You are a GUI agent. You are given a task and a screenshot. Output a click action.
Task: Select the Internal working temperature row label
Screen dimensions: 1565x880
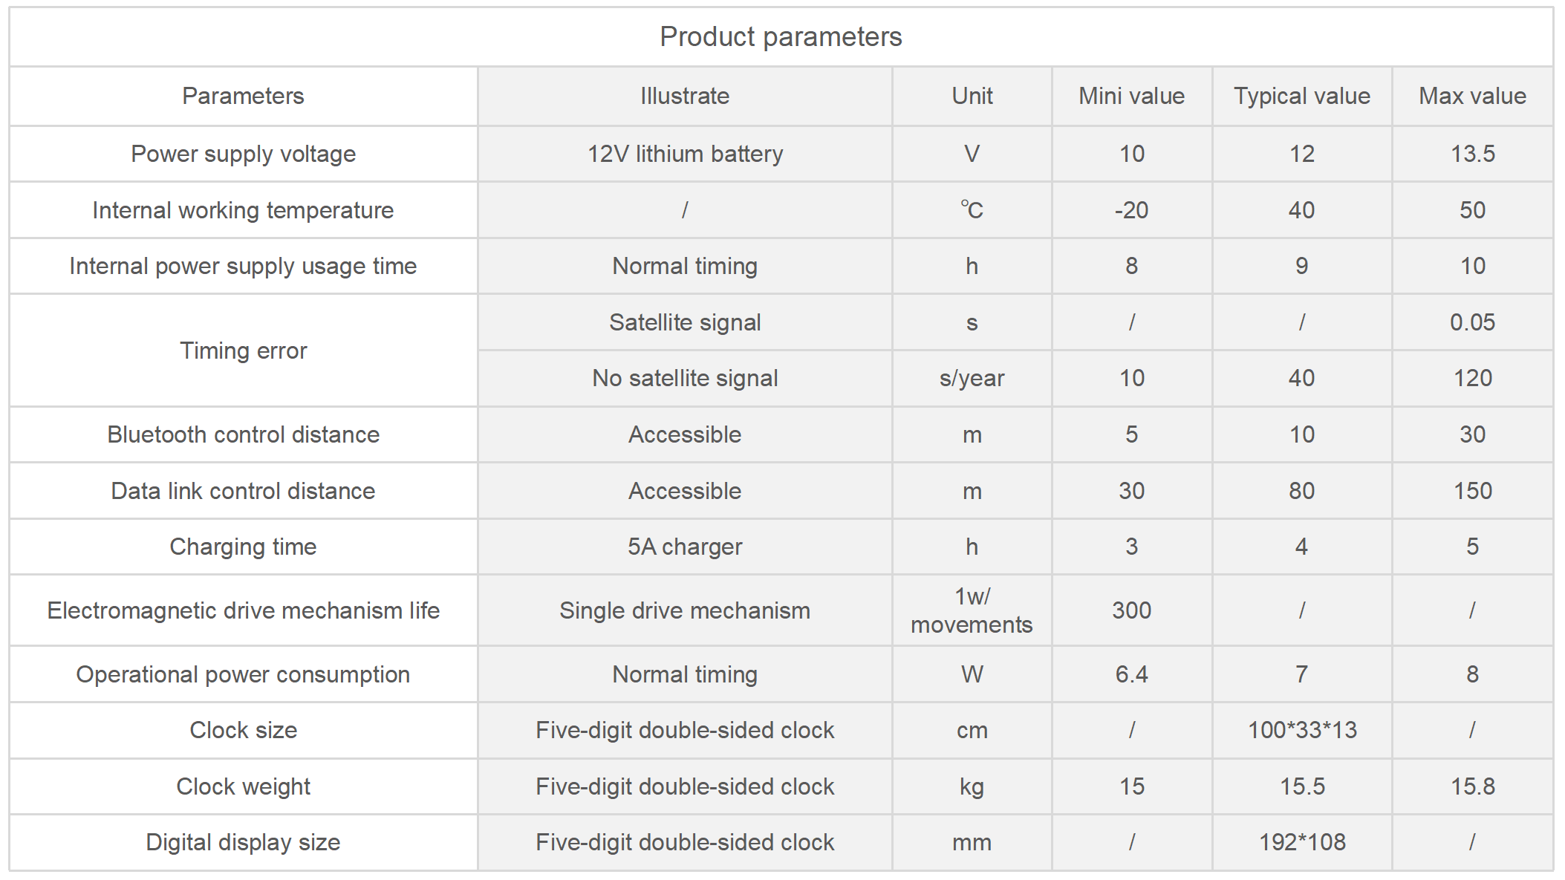pos(244,210)
